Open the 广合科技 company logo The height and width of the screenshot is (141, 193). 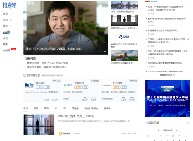tap(106, 85)
